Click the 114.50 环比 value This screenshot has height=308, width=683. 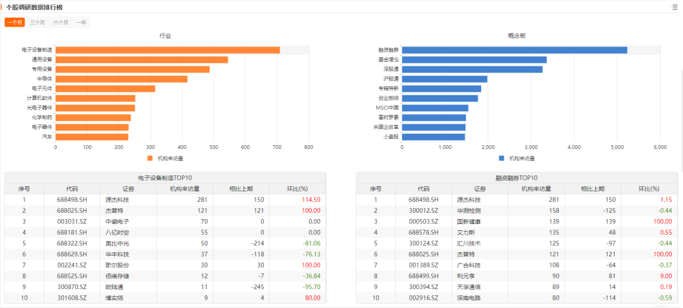tap(311, 200)
